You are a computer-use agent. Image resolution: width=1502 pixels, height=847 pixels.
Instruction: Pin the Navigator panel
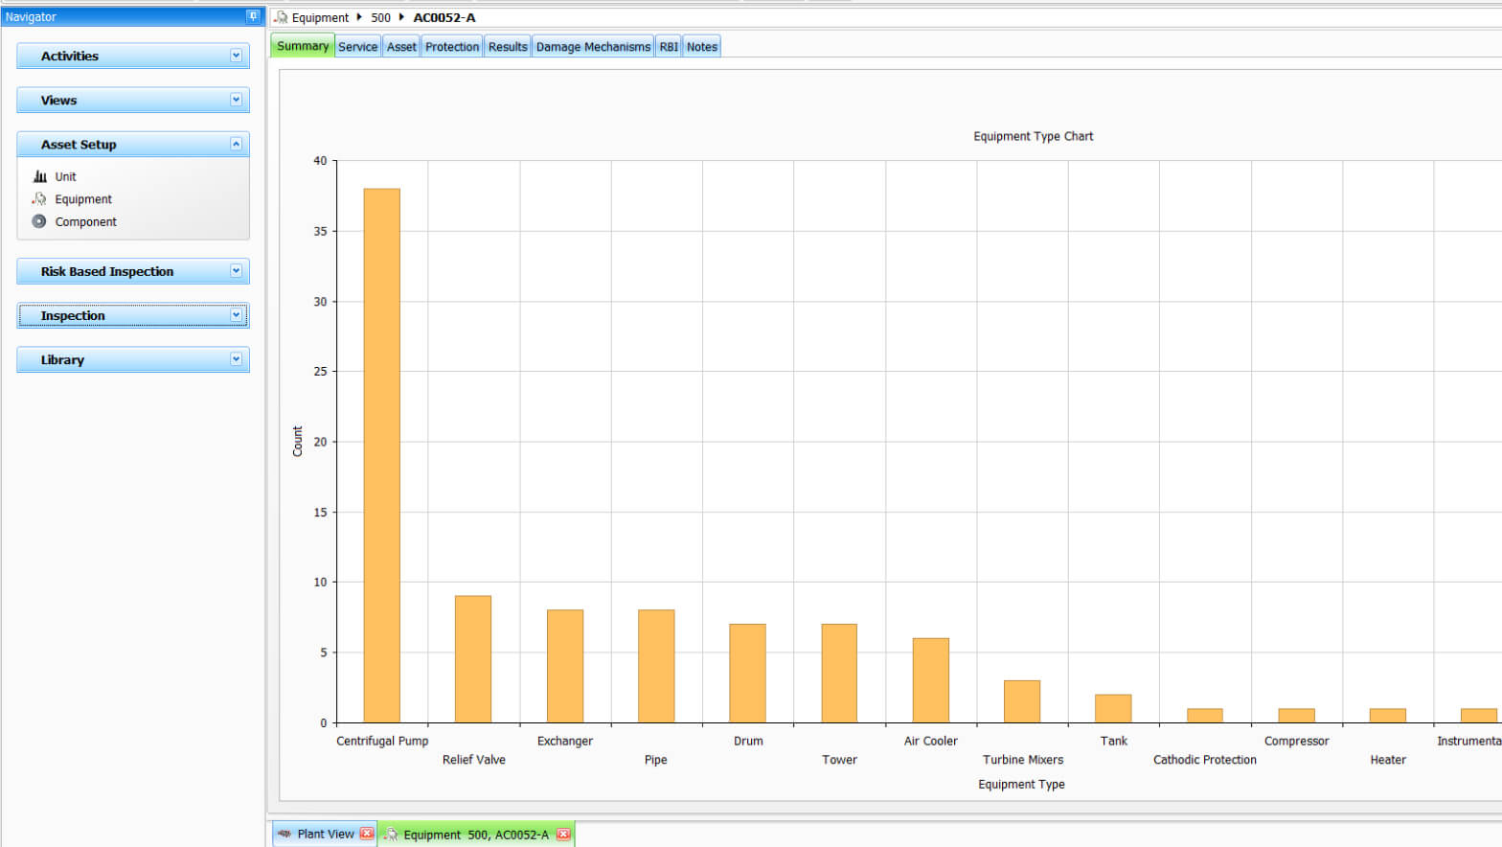[x=253, y=16]
